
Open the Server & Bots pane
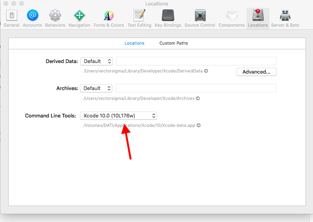tap(285, 18)
